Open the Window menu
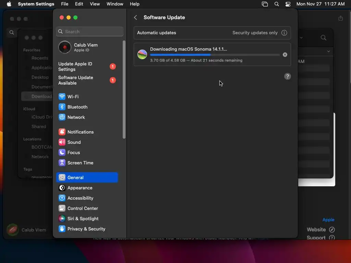351x263 pixels. tap(115, 4)
